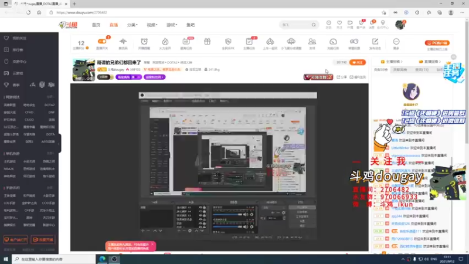Image resolution: width=469 pixels, height=264 pixels.
Task: Click the lottery count banner button
Action: pos(318,77)
